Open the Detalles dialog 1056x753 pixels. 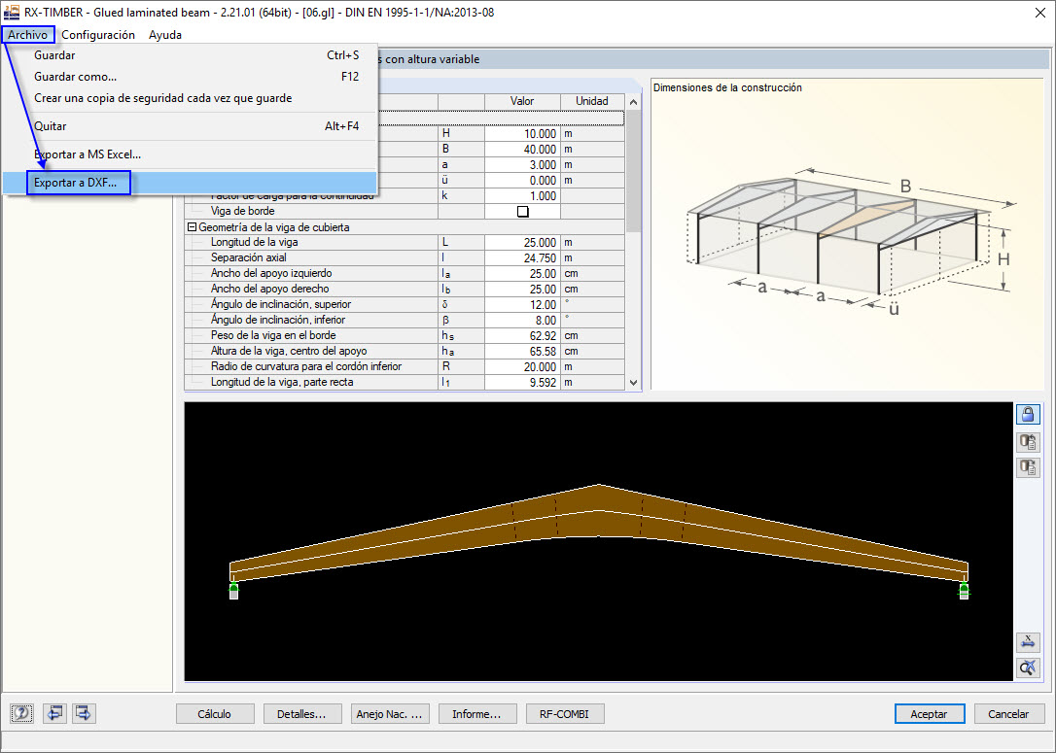tap(302, 713)
